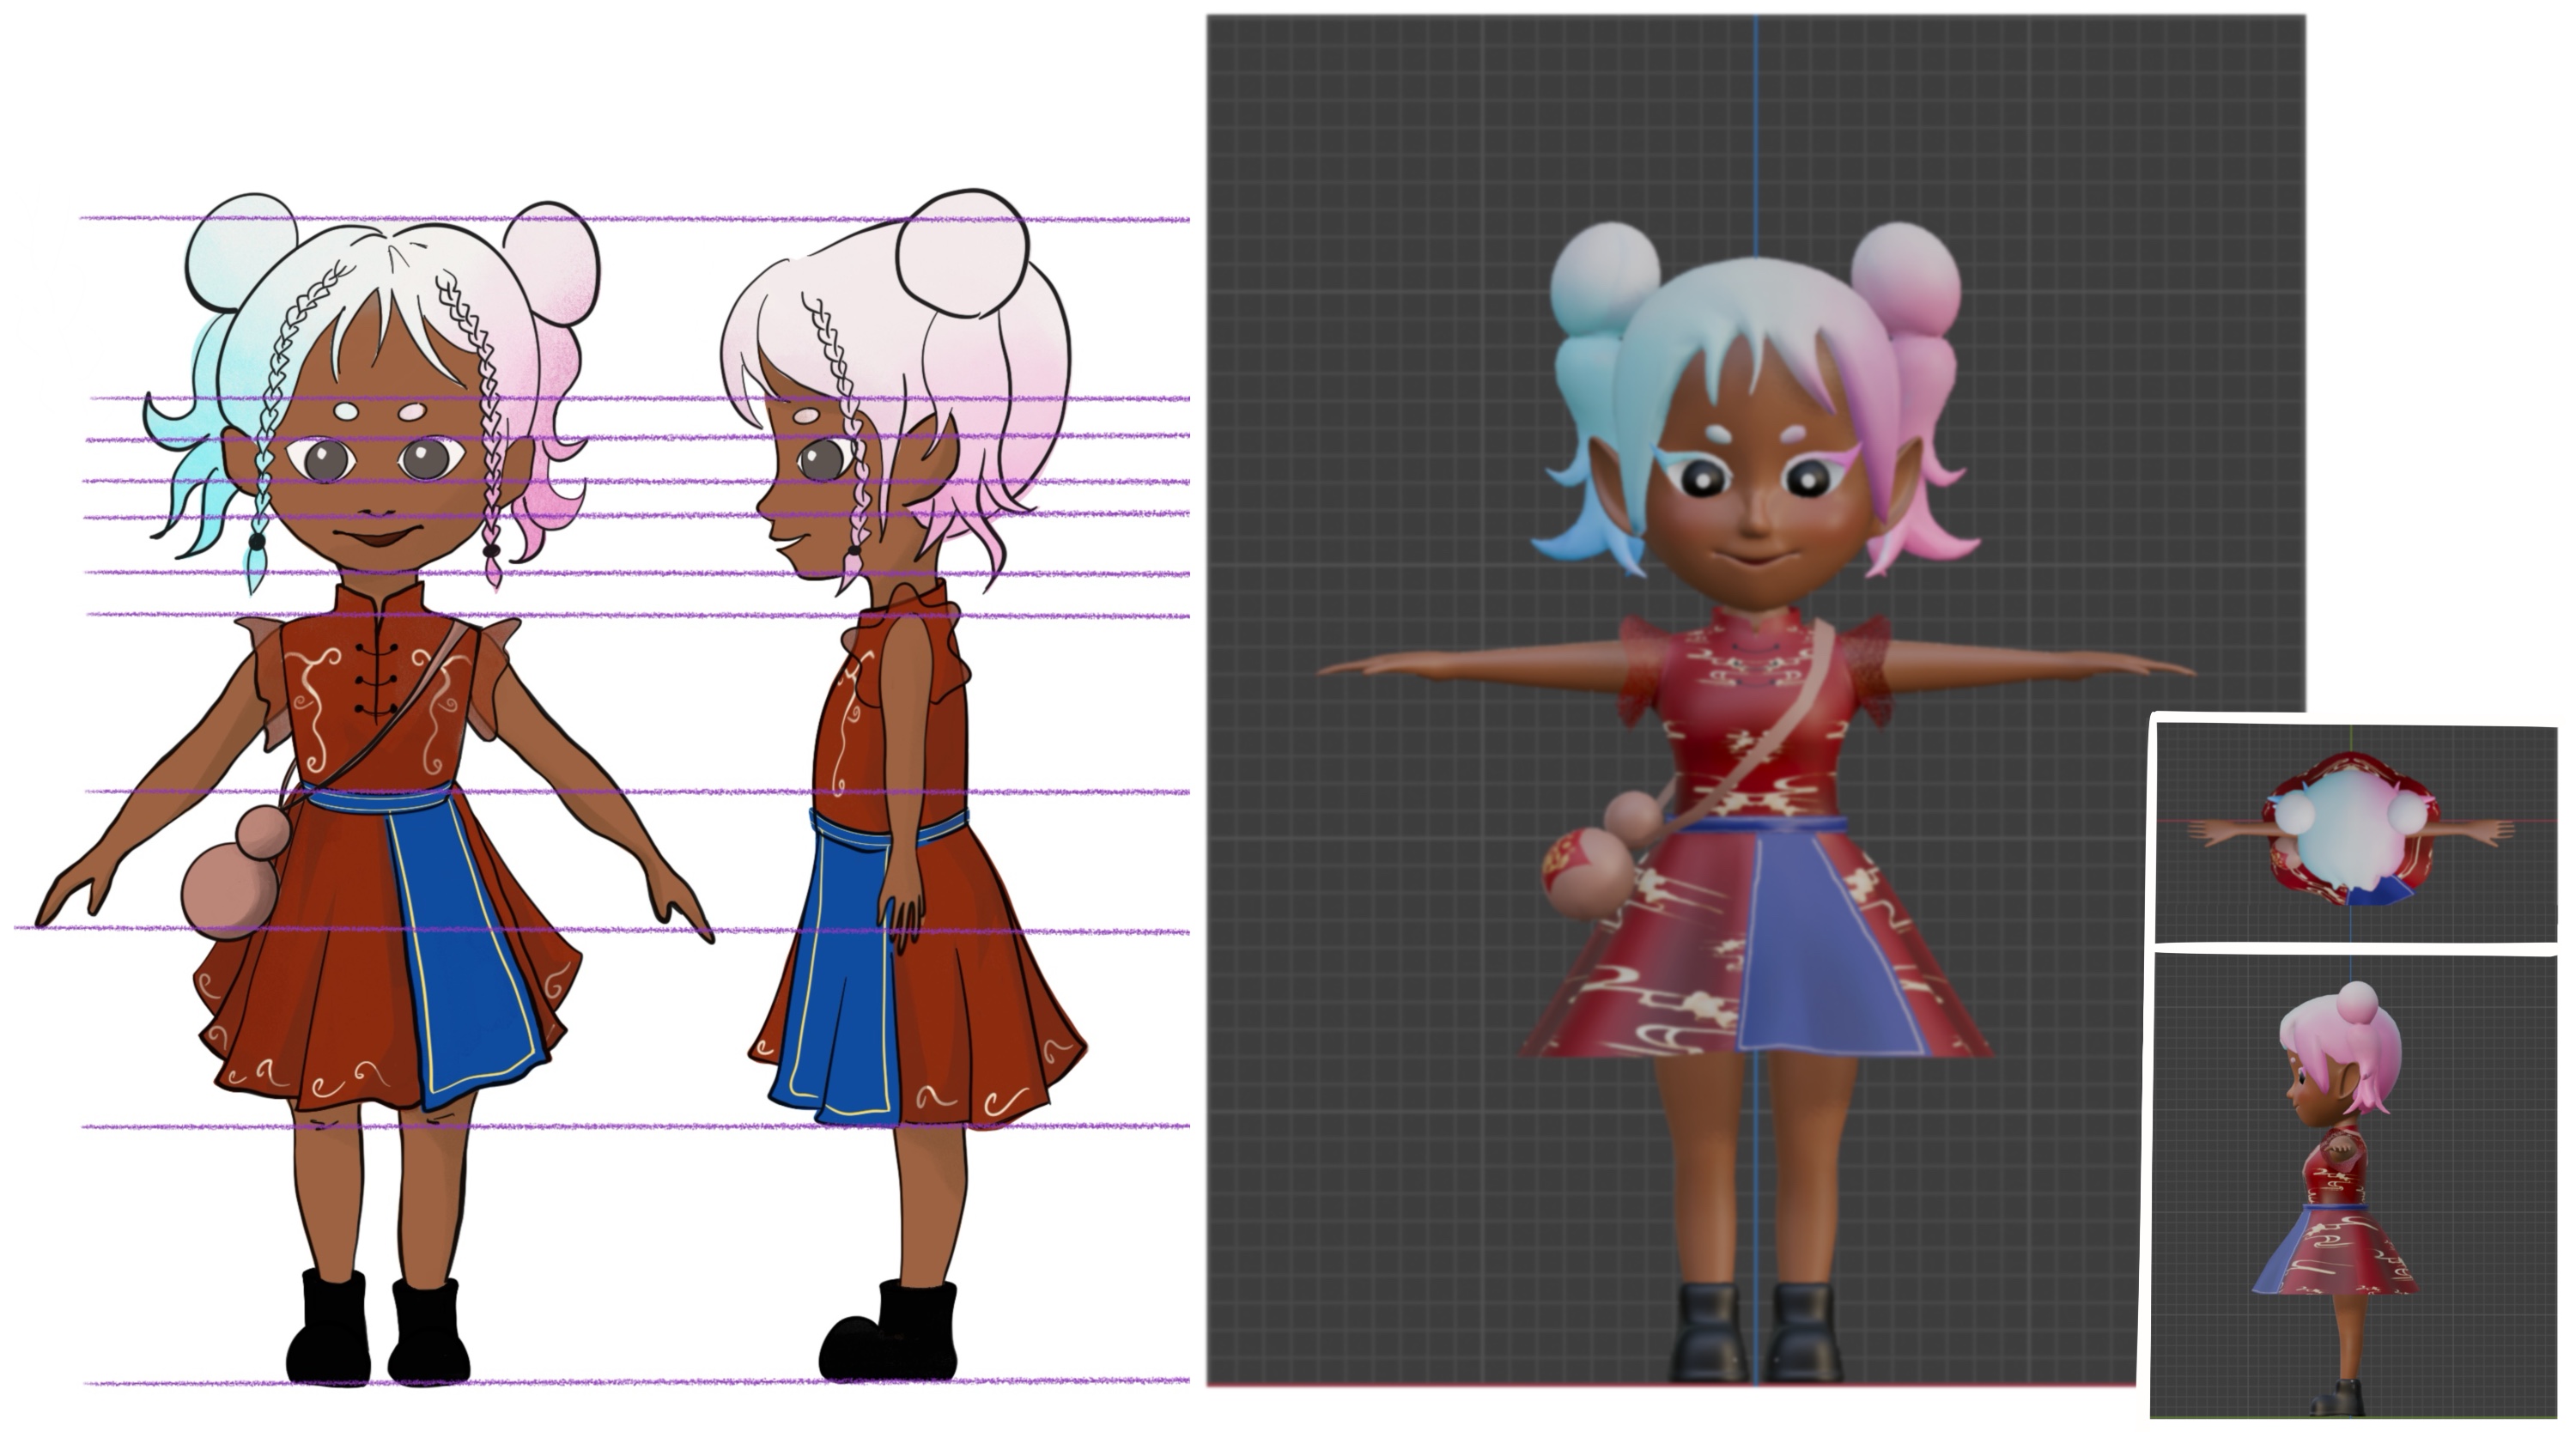2576x1432 pixels.
Task: Click the hair bun in the side-view drawing
Action: pos(962,252)
